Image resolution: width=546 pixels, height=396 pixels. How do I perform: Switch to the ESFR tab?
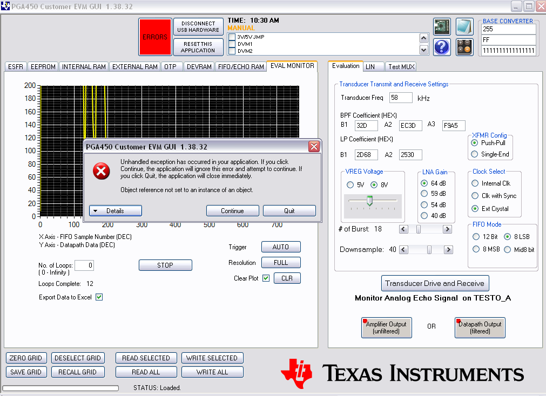[x=16, y=66]
